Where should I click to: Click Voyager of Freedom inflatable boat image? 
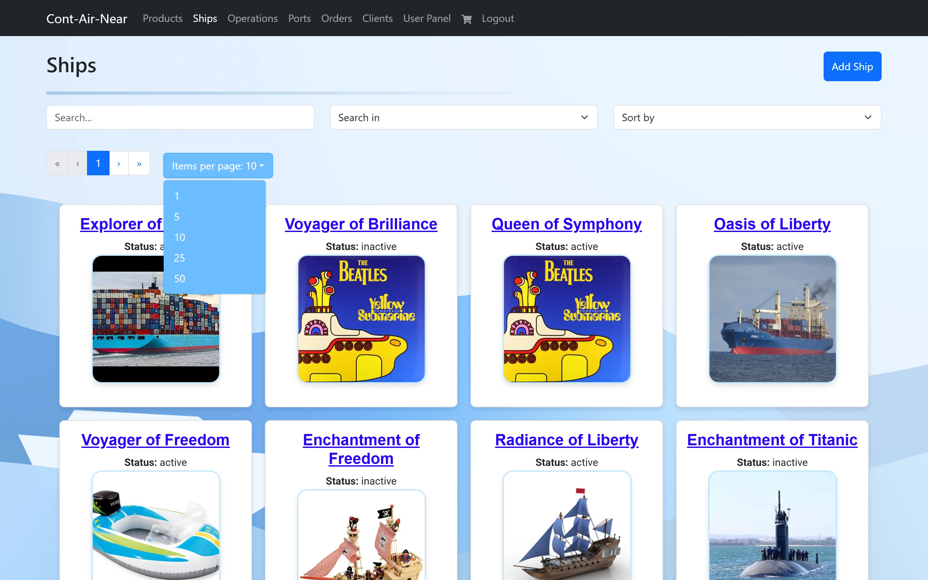(x=156, y=526)
